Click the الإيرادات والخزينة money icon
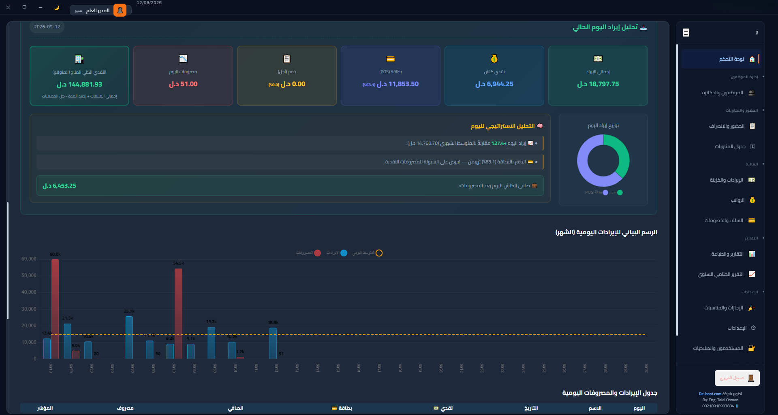778x415 pixels. [752, 180]
